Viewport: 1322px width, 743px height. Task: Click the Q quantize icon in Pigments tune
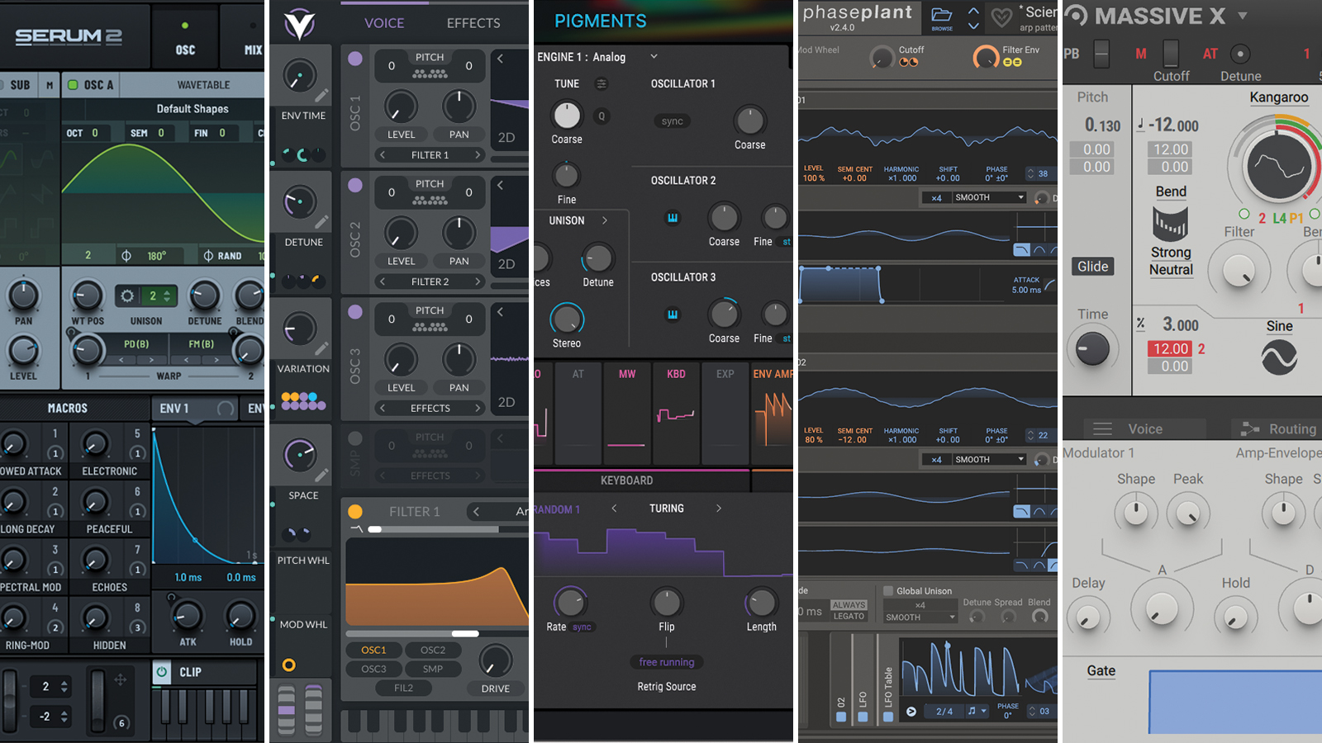tap(602, 116)
